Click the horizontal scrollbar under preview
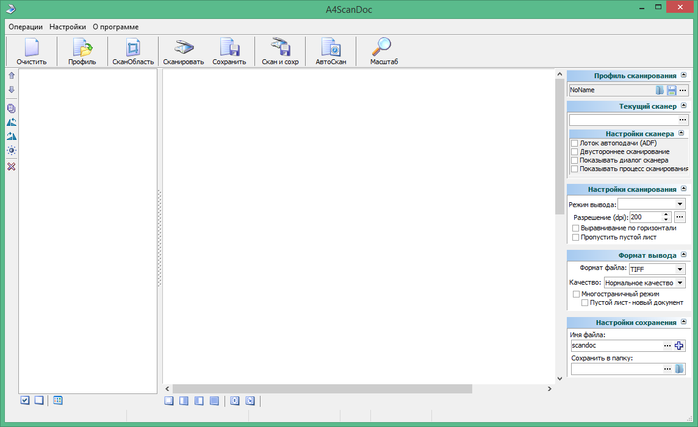698x427 pixels. [x=322, y=389]
